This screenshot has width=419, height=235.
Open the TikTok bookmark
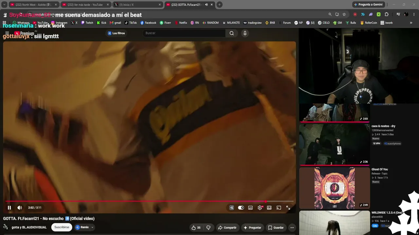(131, 23)
